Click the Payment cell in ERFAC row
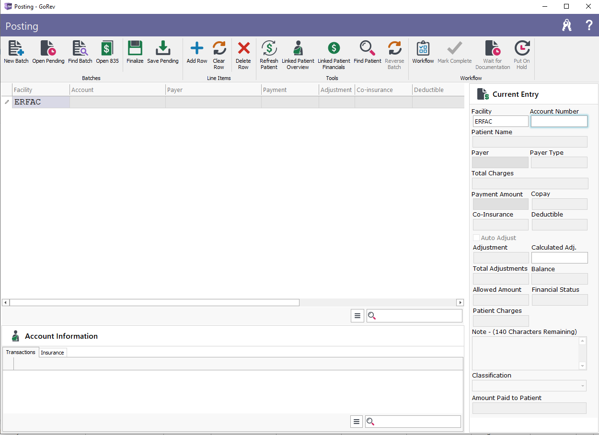 click(290, 102)
